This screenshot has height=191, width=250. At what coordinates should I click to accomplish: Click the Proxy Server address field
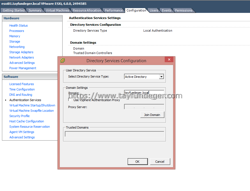point(144,107)
